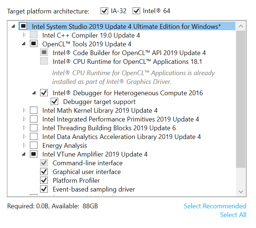Select the Event-based sampling driver label

pos(94,189)
